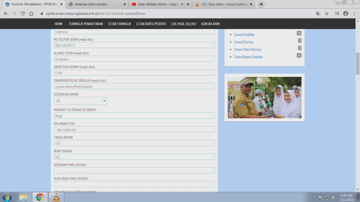Image resolution: width=360 pixels, height=202 pixels.
Task: Show previous slideshow photo arrow
Action: coord(234,98)
